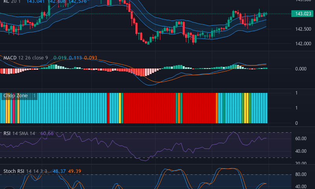Click the Stoch RSI indicator title
This screenshot has height=189, width=315.
pyautogui.click(x=14, y=171)
